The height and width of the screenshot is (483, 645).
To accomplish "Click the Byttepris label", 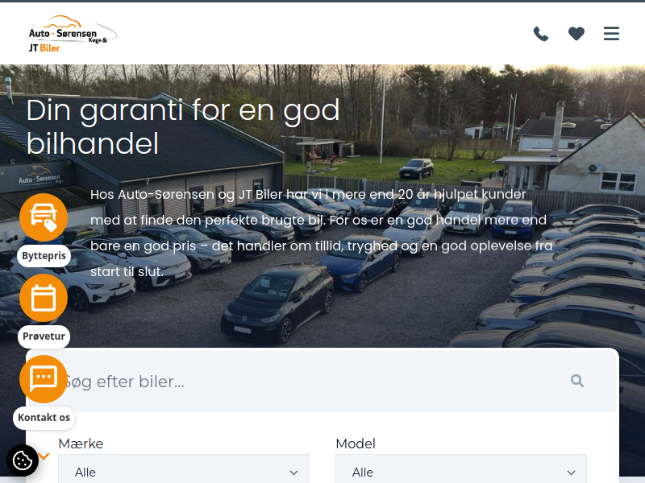I will pyautogui.click(x=44, y=255).
